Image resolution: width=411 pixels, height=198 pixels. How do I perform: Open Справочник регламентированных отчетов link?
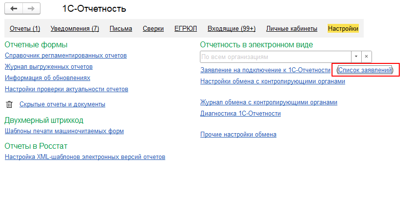66,56
